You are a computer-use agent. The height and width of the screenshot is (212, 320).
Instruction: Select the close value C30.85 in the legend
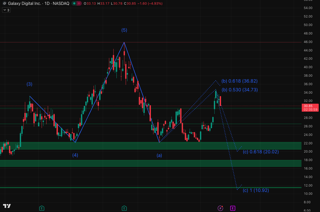[130, 4]
